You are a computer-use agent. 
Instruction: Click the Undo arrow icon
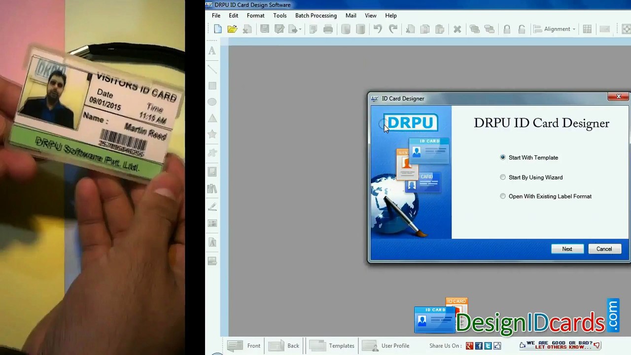[378, 29]
